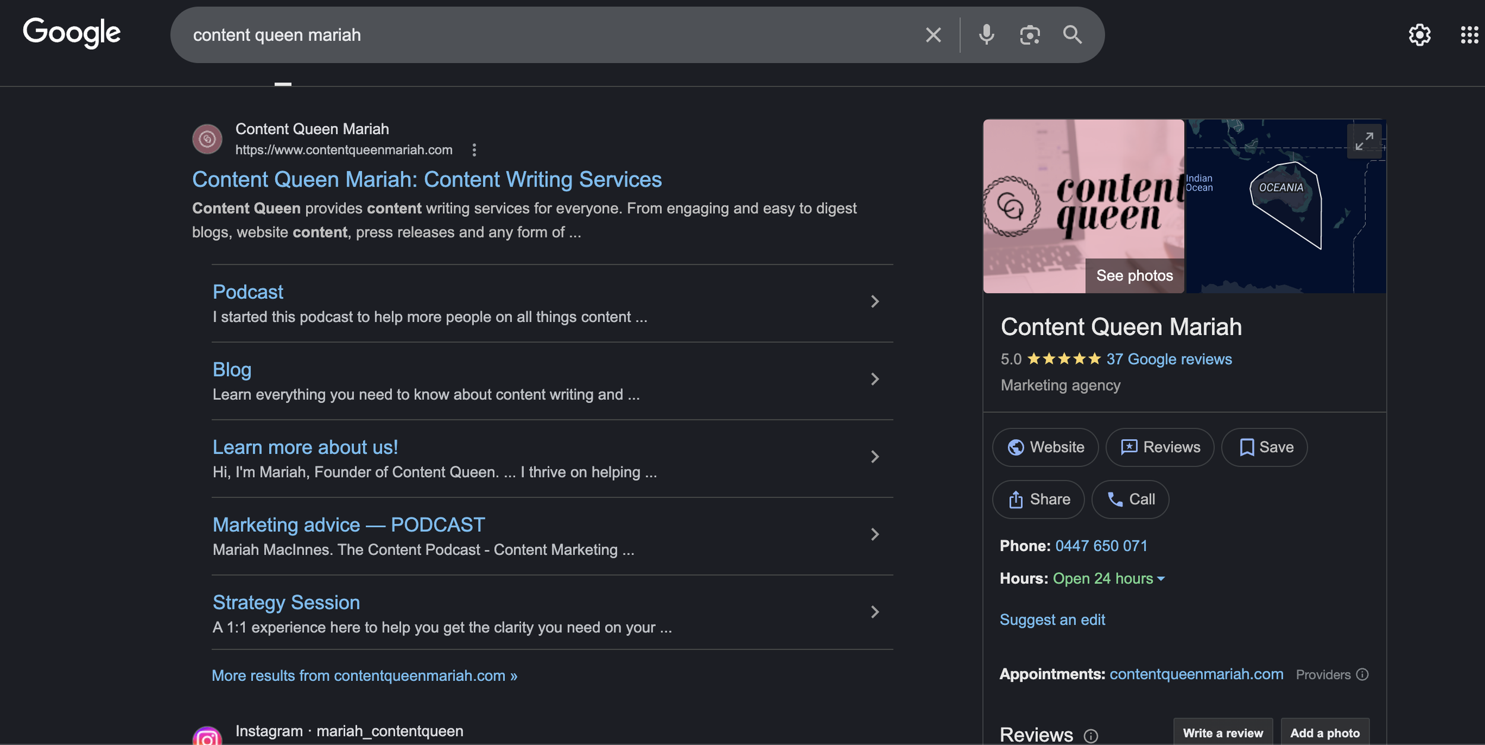The width and height of the screenshot is (1485, 745).
Task: Click See photos on business image
Action: [1134, 276]
